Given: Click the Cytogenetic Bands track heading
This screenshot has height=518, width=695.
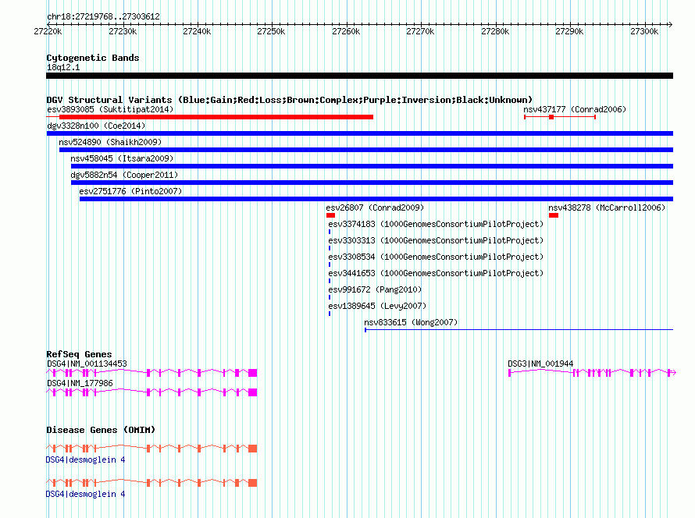Looking at the screenshot, I should 93,58.
